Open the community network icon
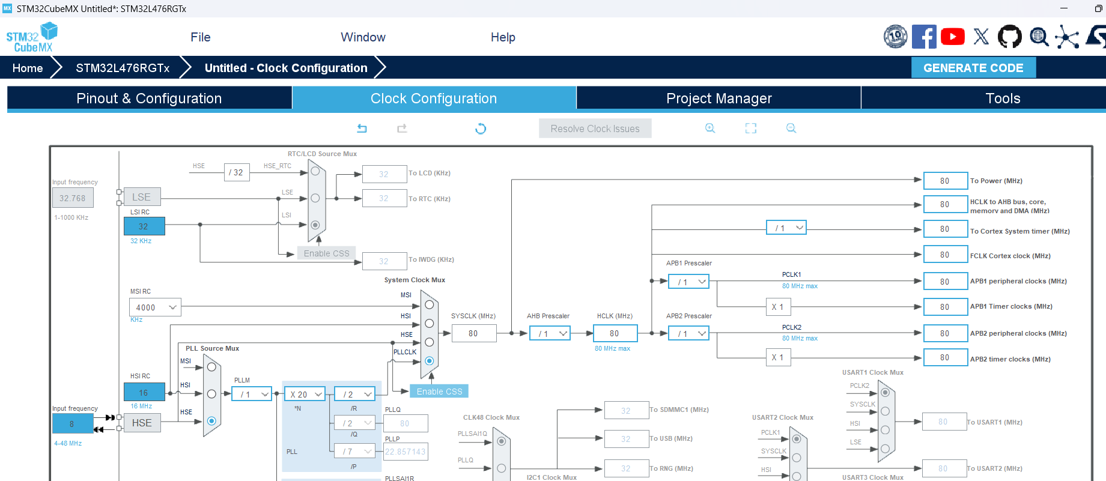Image resolution: width=1106 pixels, height=481 pixels. point(1067,37)
